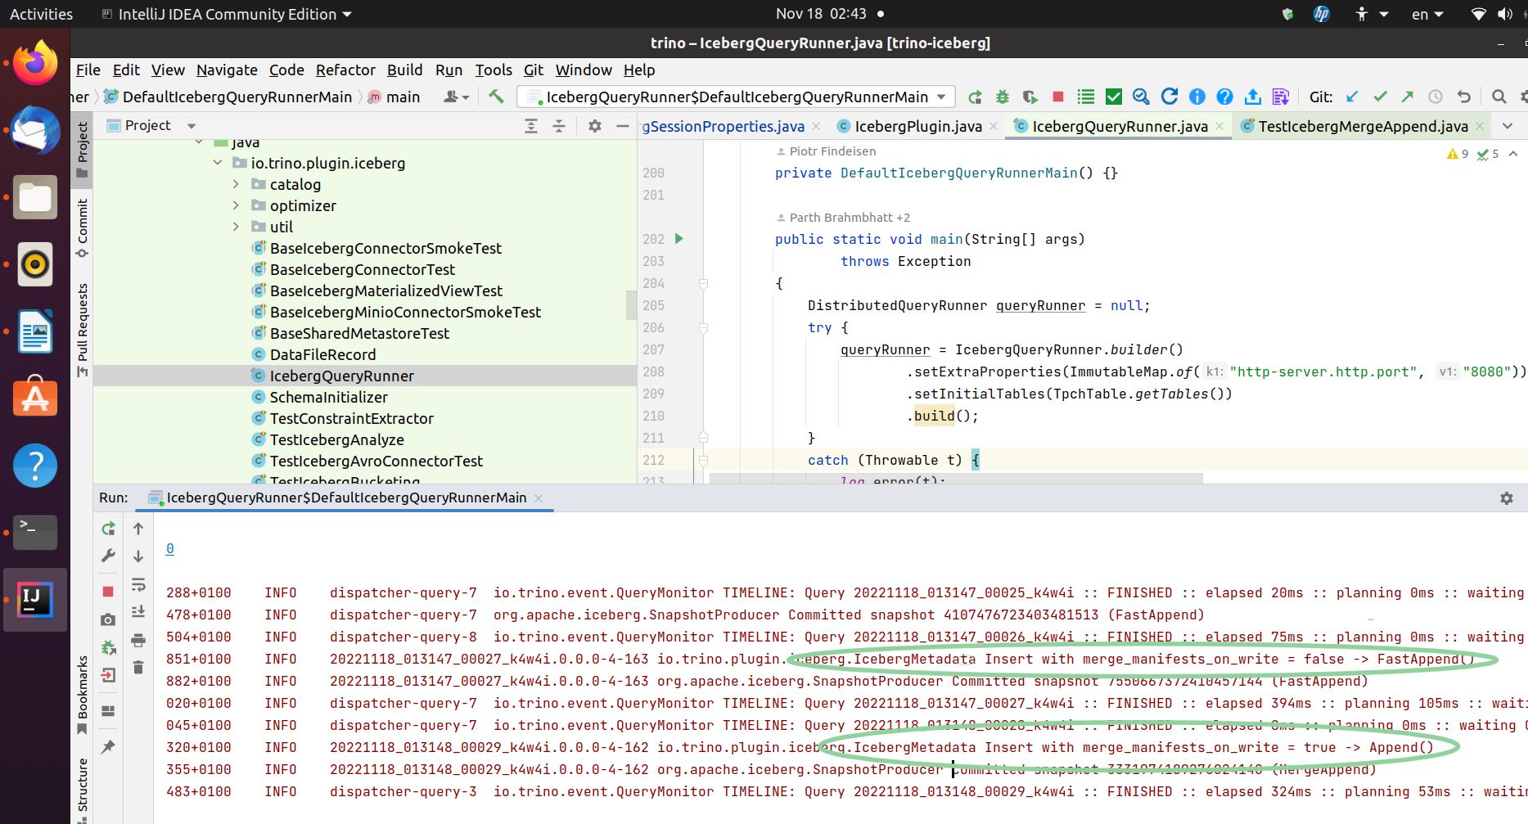Open the Git menu
1528x824 pixels.
(x=534, y=70)
